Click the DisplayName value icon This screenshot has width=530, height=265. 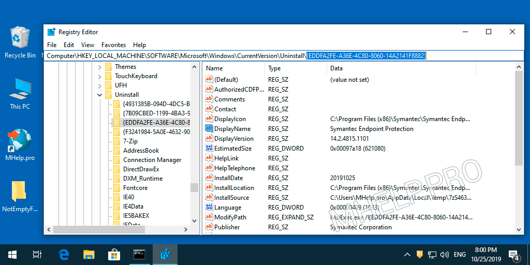click(209, 128)
